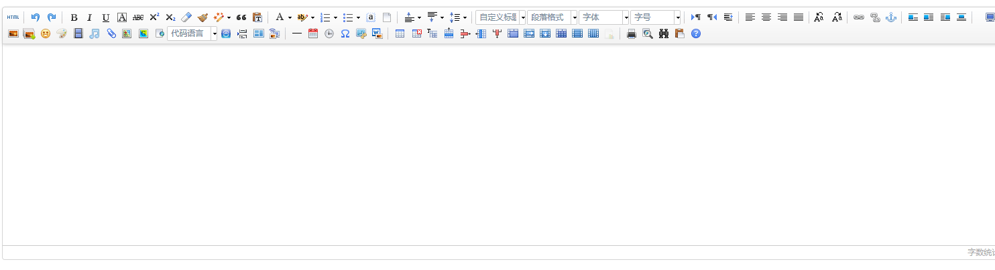This screenshot has height=270, width=995.
Task: Clear the document with blank-page icon
Action: (387, 17)
